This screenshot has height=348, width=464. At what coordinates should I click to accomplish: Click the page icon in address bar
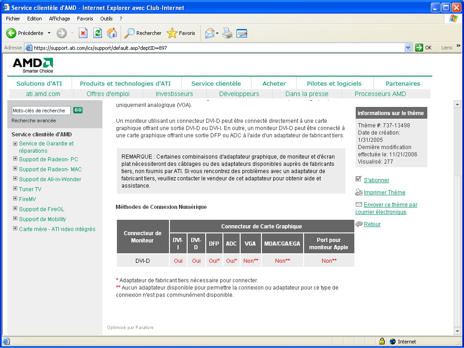coord(29,48)
